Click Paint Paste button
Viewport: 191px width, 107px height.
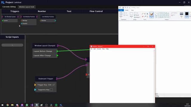[121, 15]
